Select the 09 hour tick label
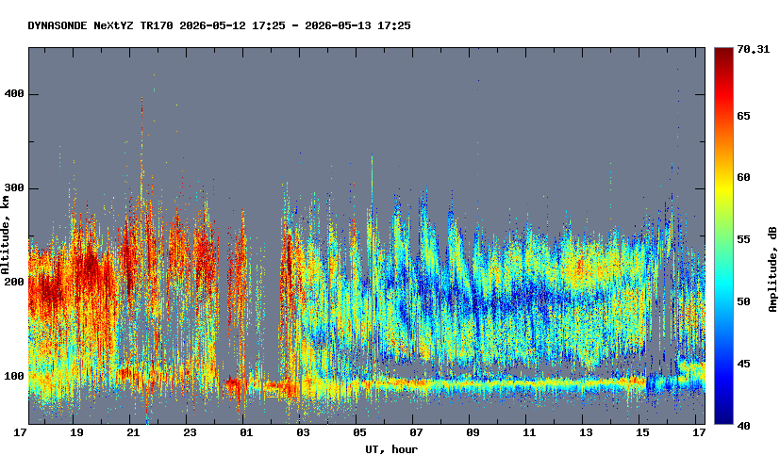Screen dimensions: 780x471 pyautogui.click(x=473, y=432)
